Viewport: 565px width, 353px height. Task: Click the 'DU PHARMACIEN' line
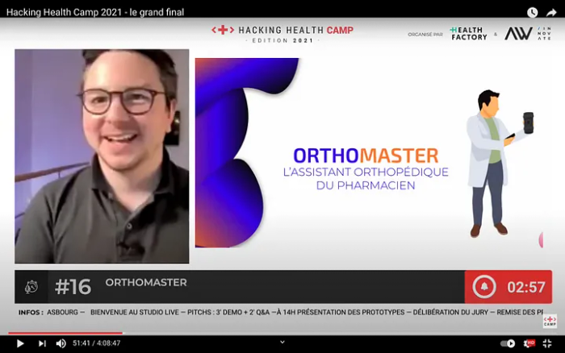366,185
